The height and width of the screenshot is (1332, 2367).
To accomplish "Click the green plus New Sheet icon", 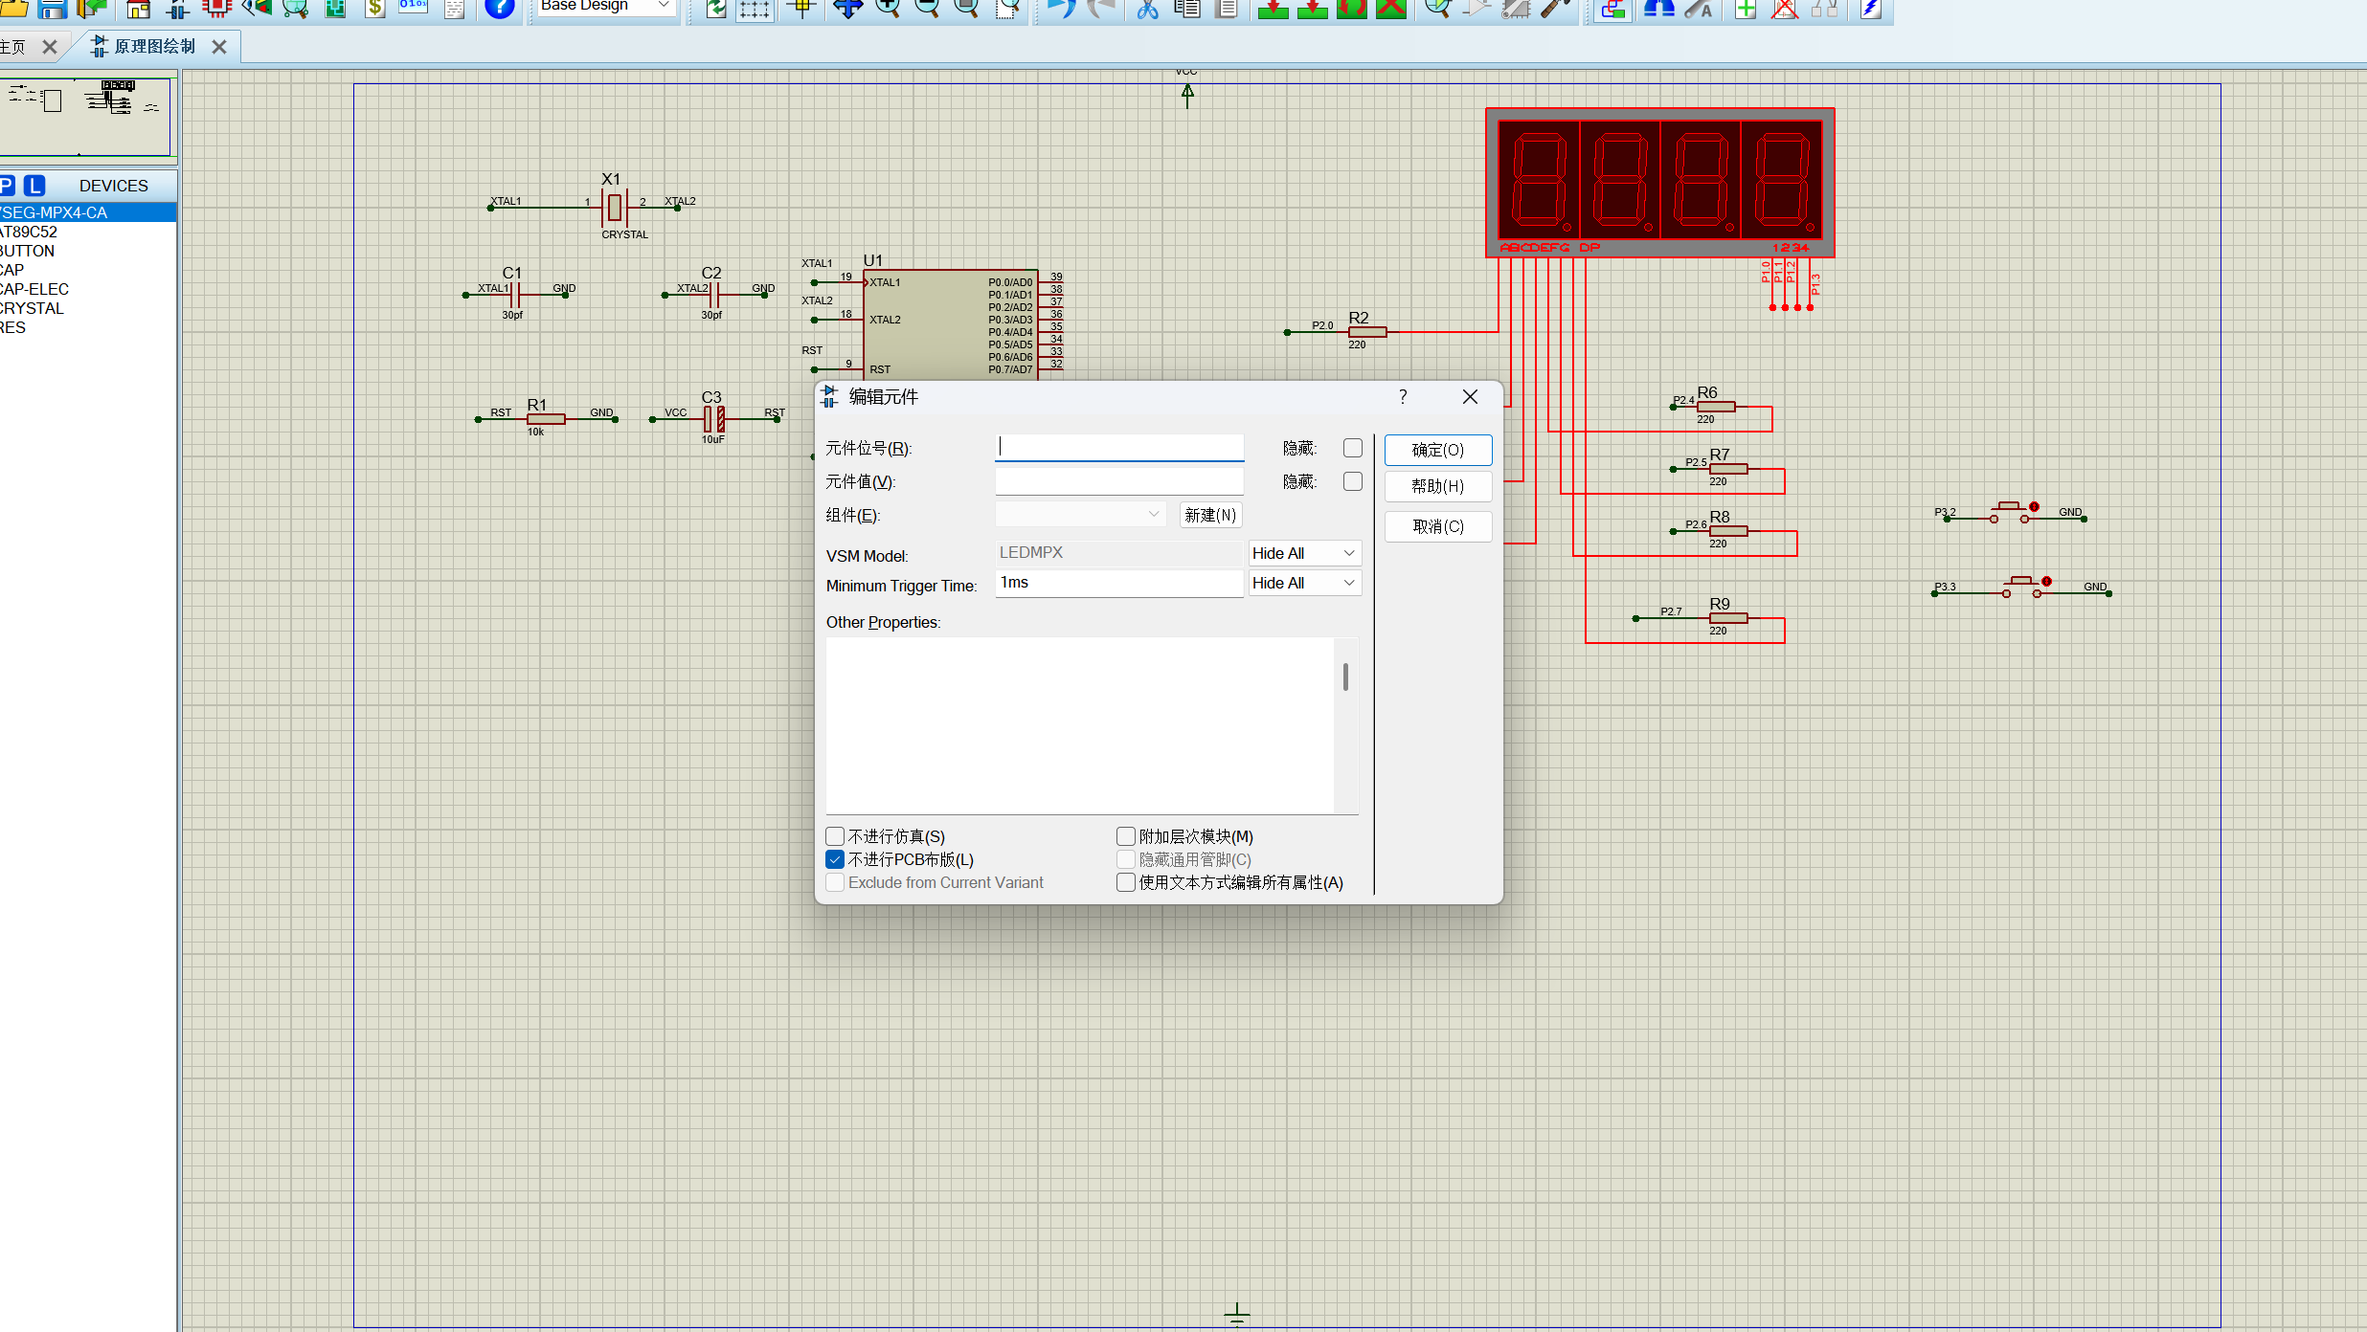I will [x=1746, y=9].
